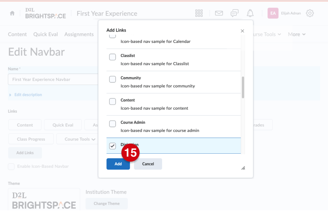Click 'Icon-based nav sample for content' text

[155, 108]
